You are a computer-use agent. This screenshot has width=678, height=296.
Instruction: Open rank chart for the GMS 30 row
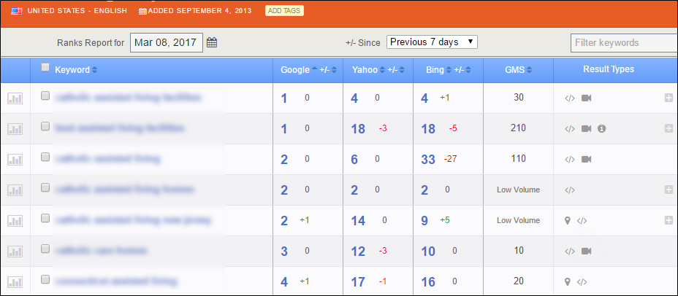15,98
